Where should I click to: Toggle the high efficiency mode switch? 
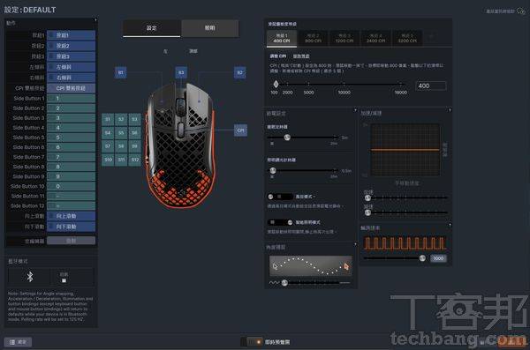[x=280, y=197]
